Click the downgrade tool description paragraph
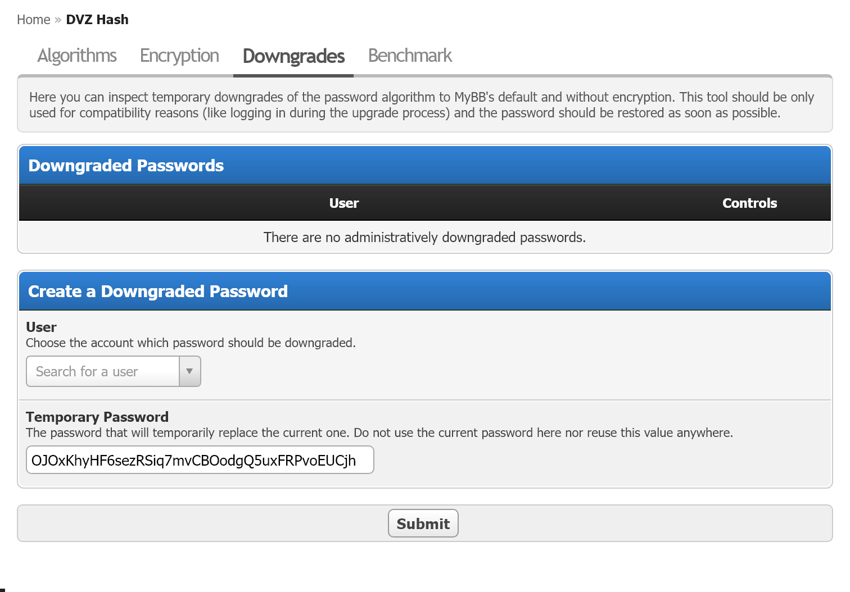Viewport: 850px width, 592px height. click(x=422, y=105)
